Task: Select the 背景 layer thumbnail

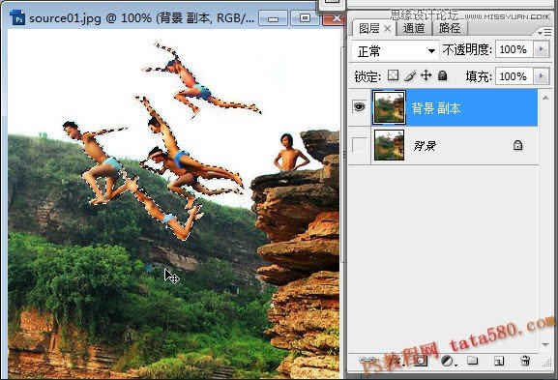Action: click(x=389, y=145)
